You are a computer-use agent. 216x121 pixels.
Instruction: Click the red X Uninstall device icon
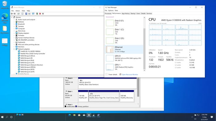40,14
